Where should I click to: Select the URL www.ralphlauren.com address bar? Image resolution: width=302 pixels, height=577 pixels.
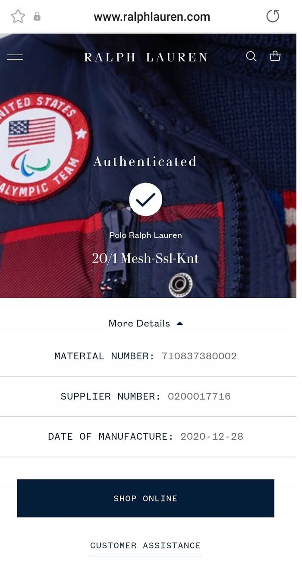pos(152,17)
